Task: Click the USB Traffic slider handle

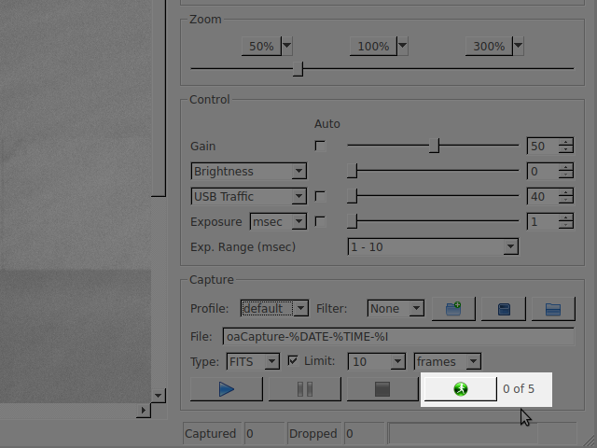Action: pos(353,196)
